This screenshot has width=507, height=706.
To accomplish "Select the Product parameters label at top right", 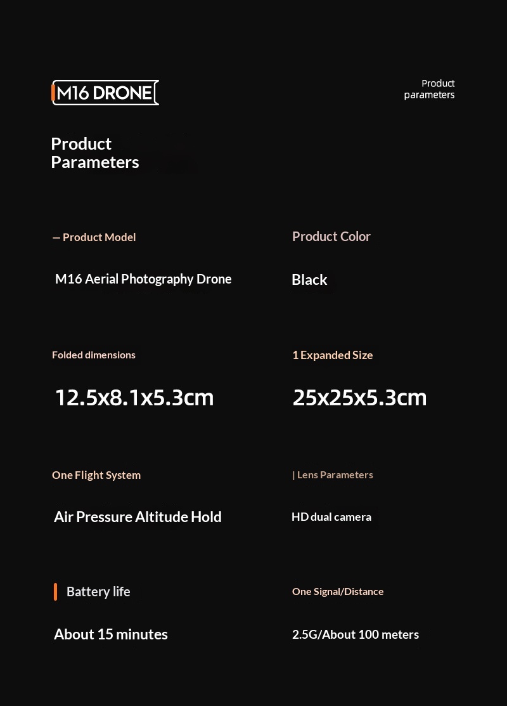I will tap(429, 89).
